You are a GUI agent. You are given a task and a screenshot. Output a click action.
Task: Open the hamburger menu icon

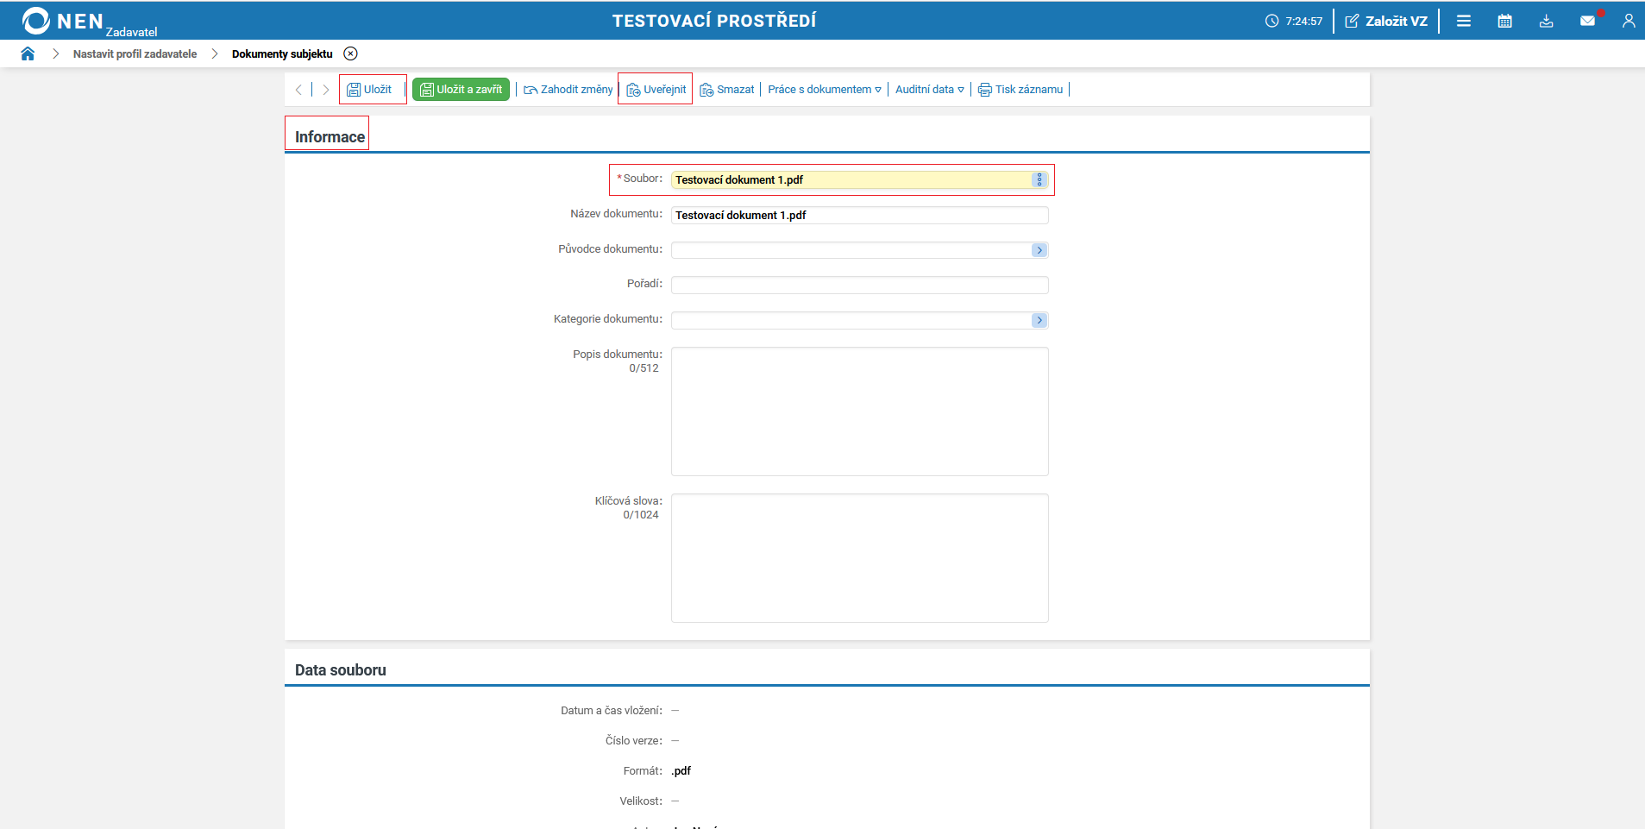pos(1464,21)
